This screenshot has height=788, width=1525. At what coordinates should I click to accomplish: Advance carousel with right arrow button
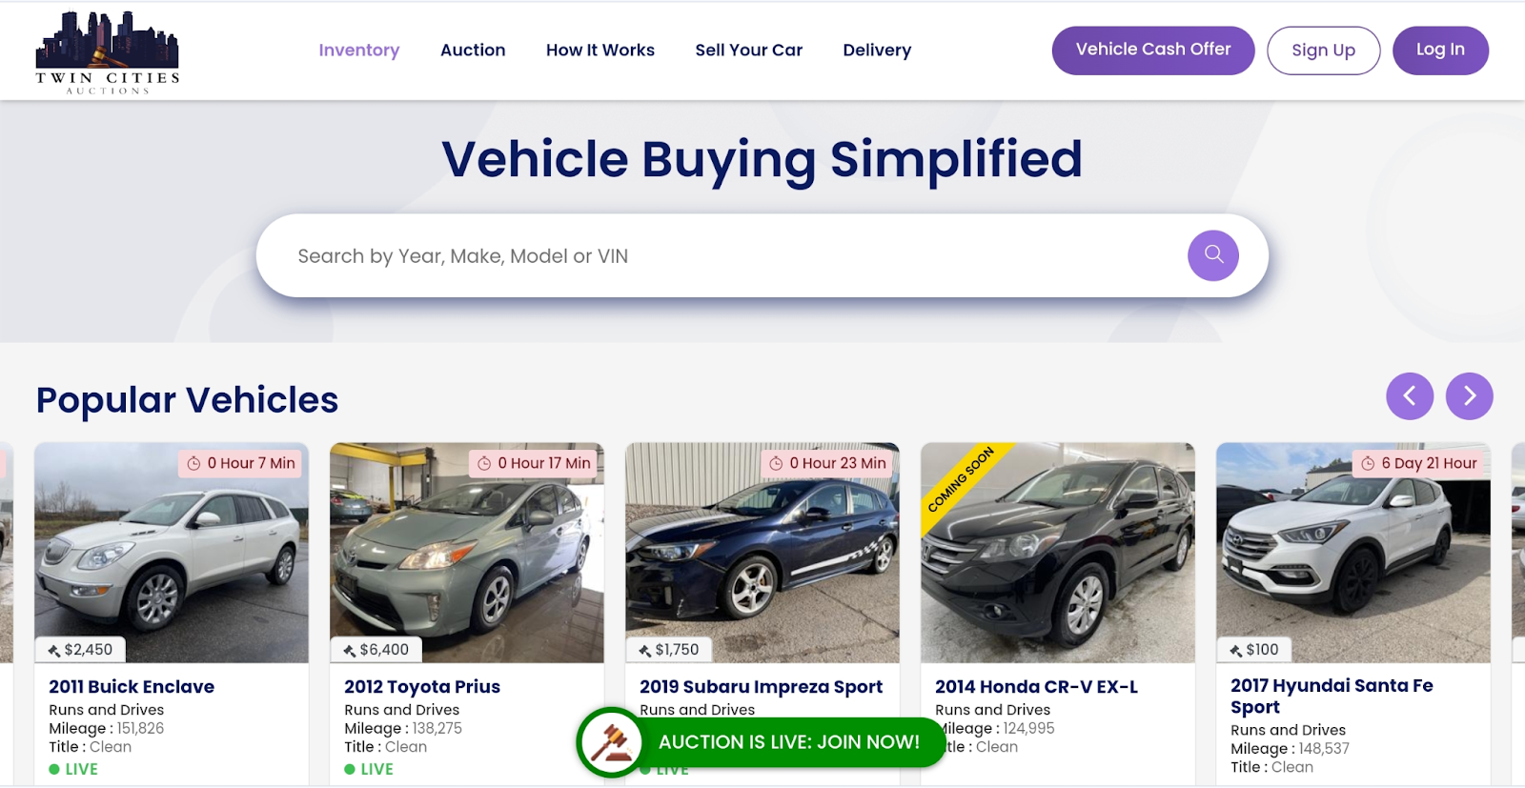[x=1469, y=395]
